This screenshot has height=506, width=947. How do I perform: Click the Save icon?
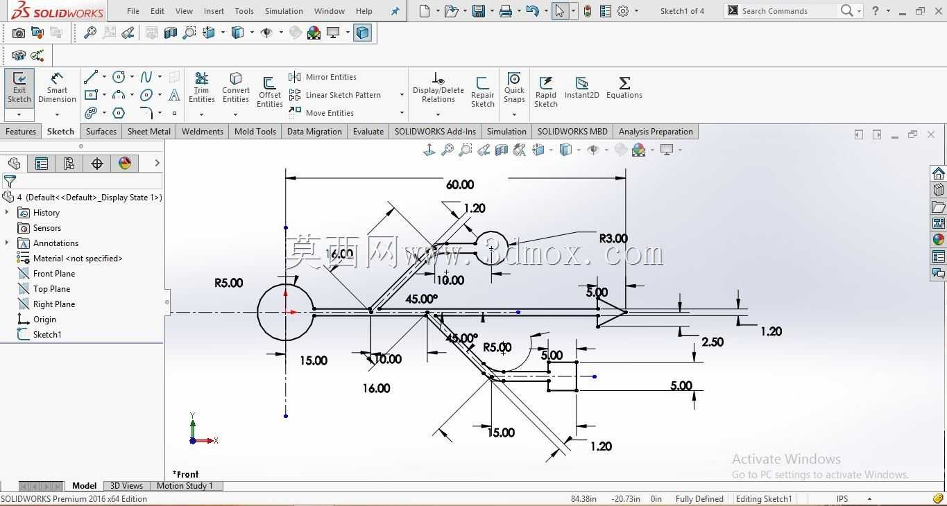(478, 11)
